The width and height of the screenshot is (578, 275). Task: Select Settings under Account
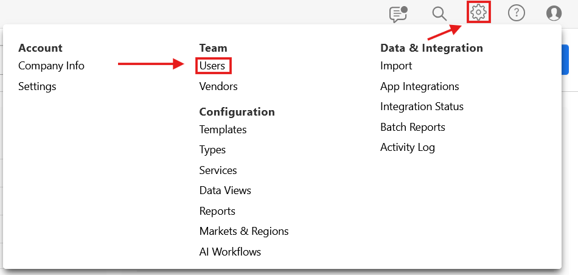(37, 86)
